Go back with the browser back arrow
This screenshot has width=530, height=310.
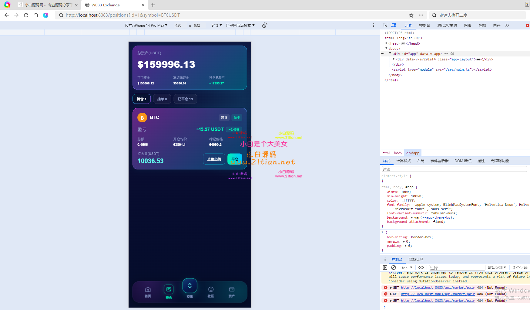pos(7,15)
